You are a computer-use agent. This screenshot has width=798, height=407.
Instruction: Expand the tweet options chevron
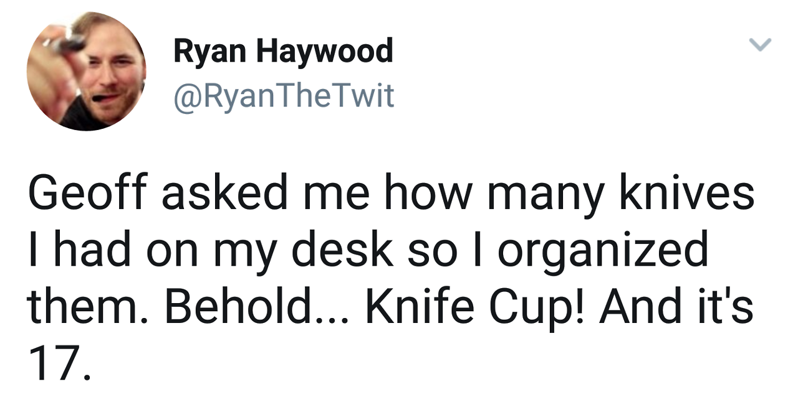tap(759, 45)
